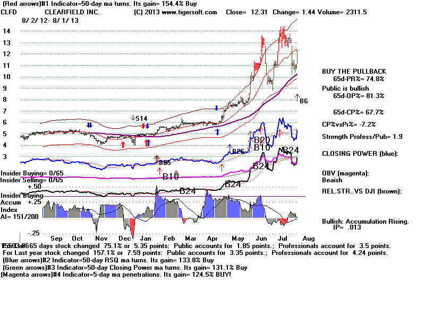Click the CLFD ticker symbol
The image size is (425, 318).
click(8, 12)
